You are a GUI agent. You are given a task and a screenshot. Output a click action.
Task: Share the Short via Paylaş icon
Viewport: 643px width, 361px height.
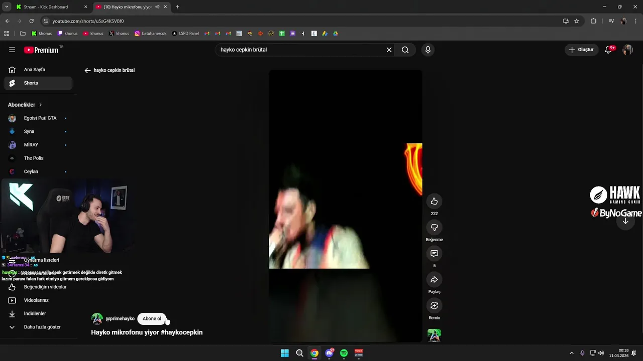pos(435,280)
